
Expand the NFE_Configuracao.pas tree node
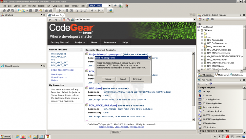[202, 43]
